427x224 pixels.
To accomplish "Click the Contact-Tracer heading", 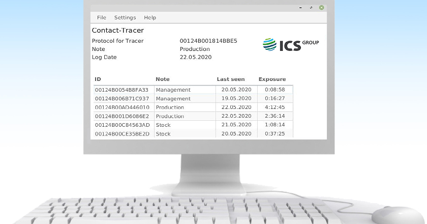I will point(117,30).
